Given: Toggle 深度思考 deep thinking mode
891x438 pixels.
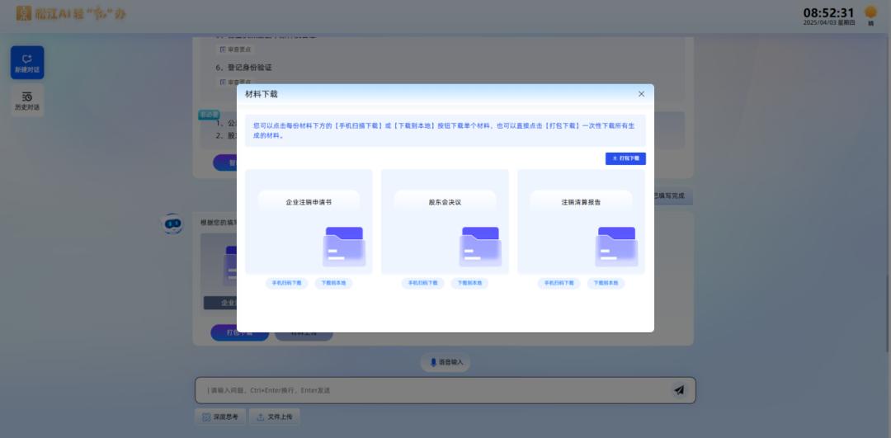Looking at the screenshot, I should pyautogui.click(x=220, y=417).
